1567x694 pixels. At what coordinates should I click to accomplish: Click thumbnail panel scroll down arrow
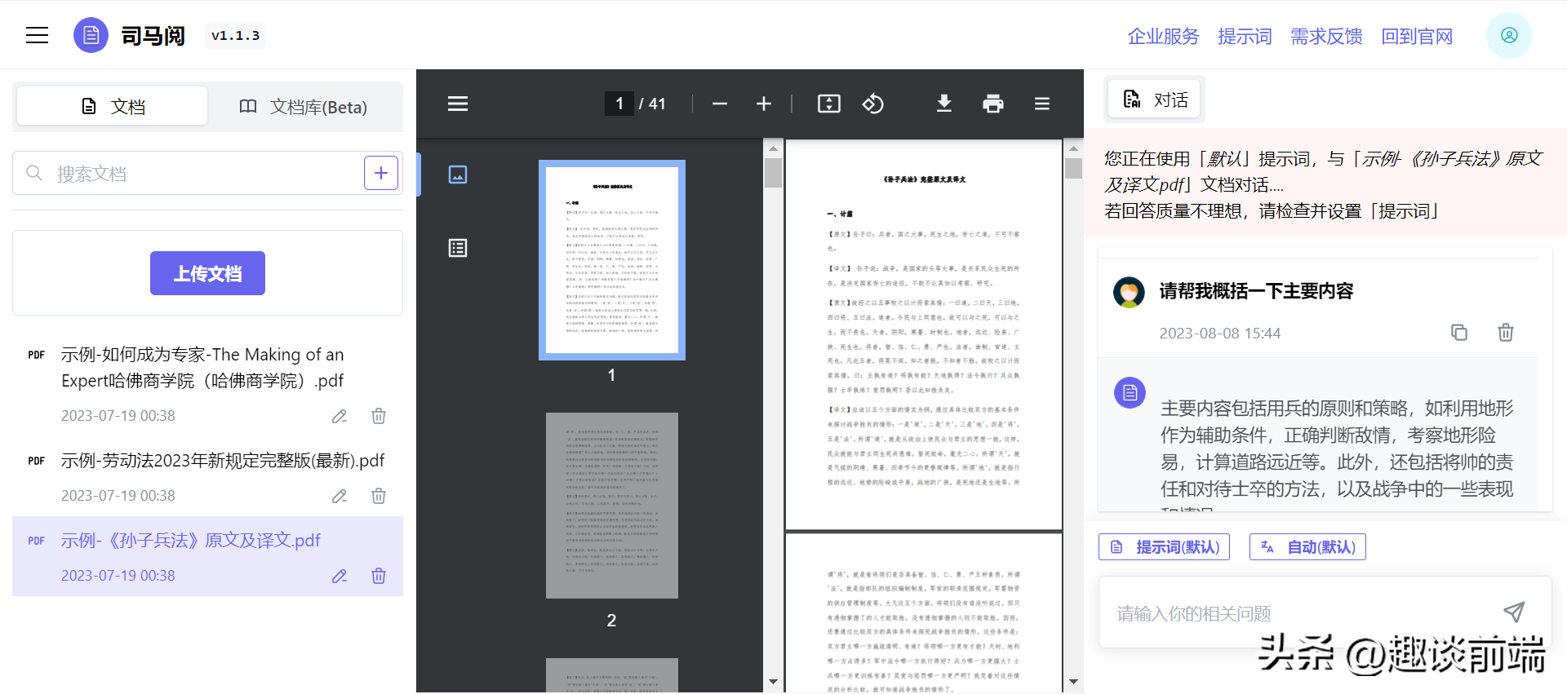773,682
